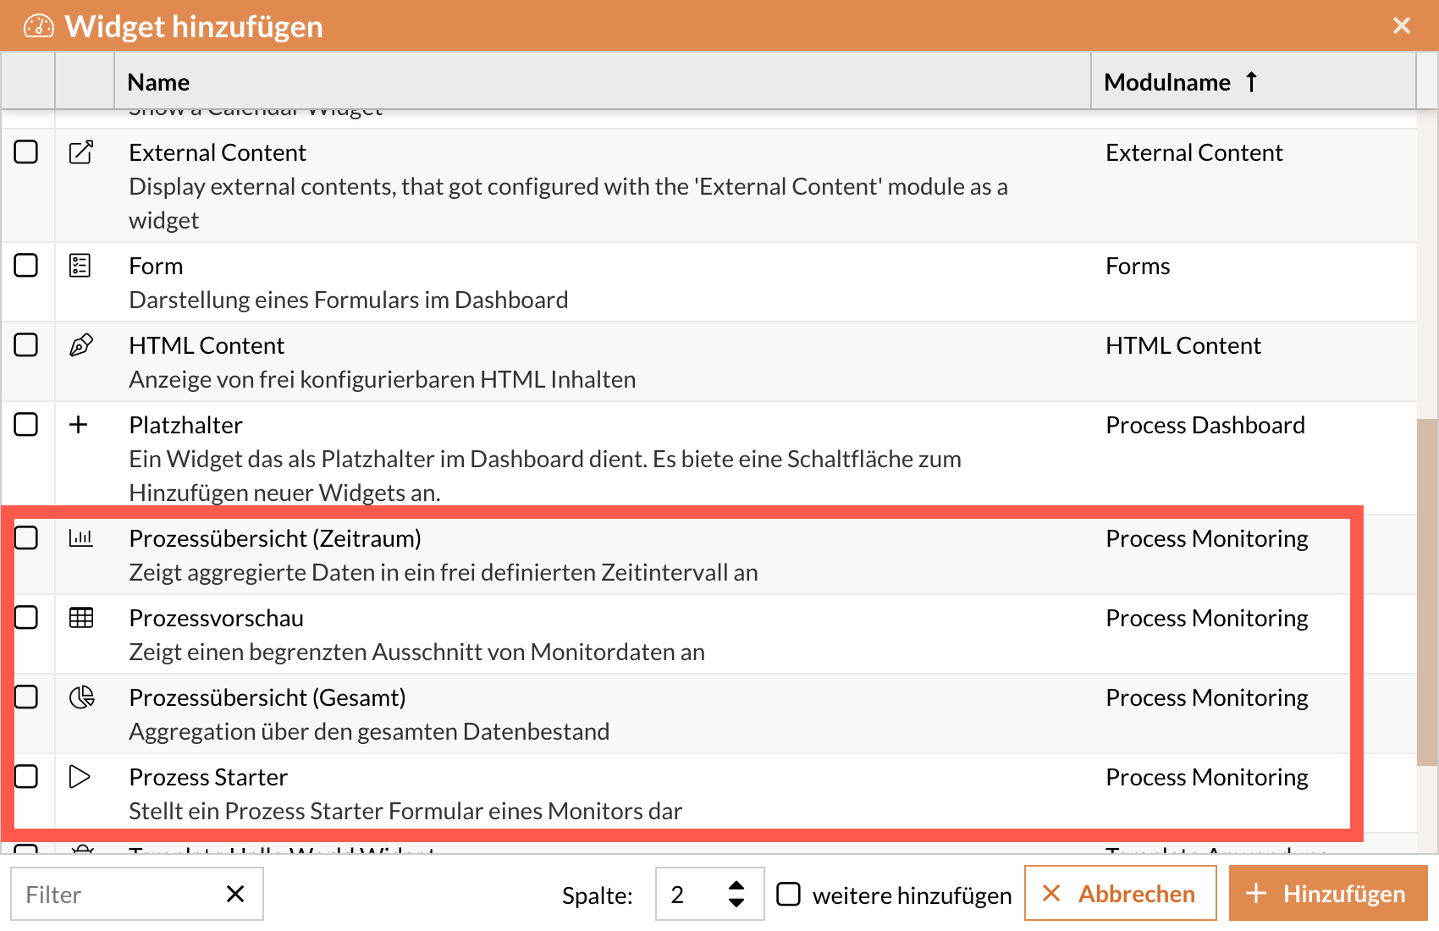Viewport: 1439px width, 931px height.
Task: Clear the Filter field using its X icon
Action: 235,894
